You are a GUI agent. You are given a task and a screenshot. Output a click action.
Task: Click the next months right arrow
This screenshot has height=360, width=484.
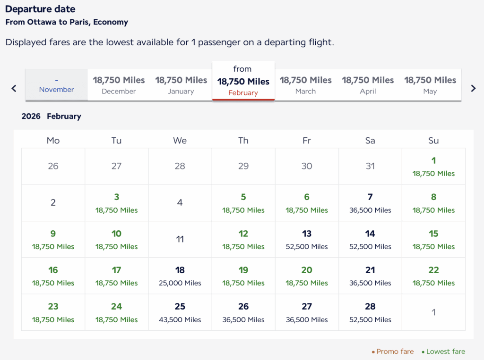pyautogui.click(x=473, y=88)
